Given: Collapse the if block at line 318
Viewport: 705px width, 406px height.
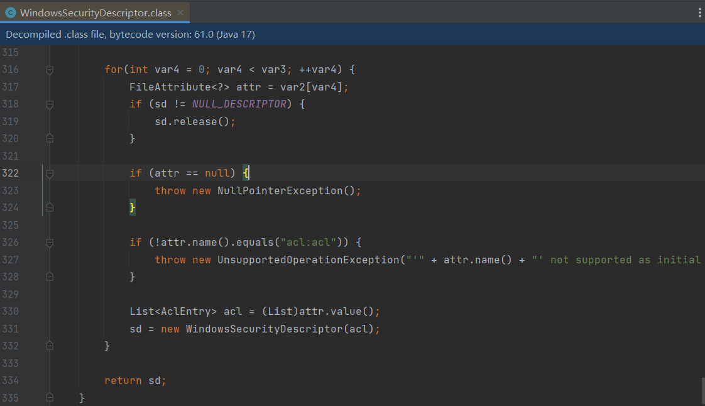Looking at the screenshot, I should coord(50,104).
